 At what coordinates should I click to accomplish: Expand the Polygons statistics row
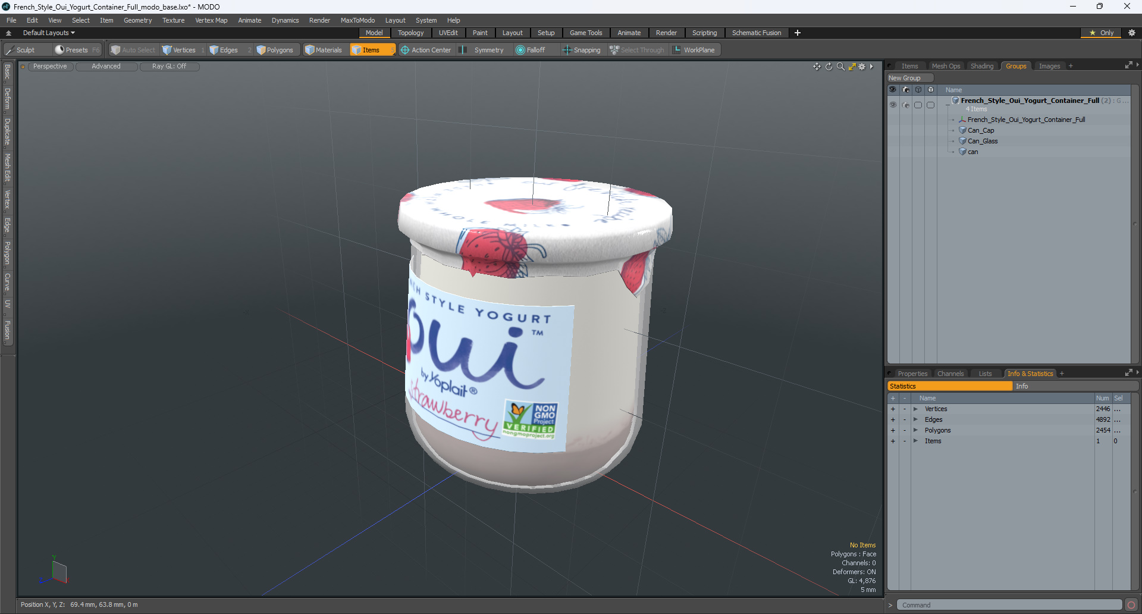coord(915,430)
